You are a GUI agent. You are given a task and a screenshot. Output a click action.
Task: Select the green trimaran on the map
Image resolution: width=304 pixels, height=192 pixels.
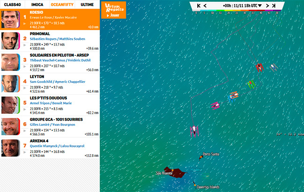pos(251,84)
